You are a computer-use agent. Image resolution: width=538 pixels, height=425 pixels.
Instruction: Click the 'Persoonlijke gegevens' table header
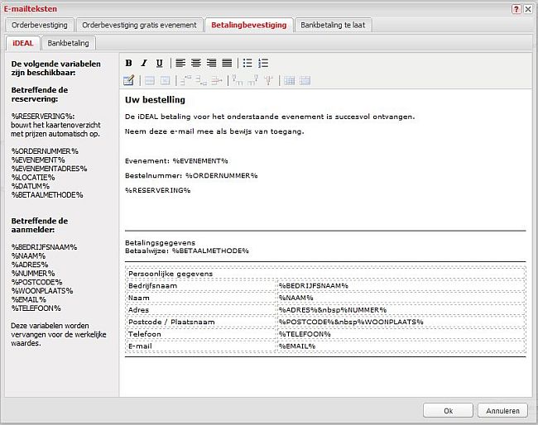pos(325,274)
